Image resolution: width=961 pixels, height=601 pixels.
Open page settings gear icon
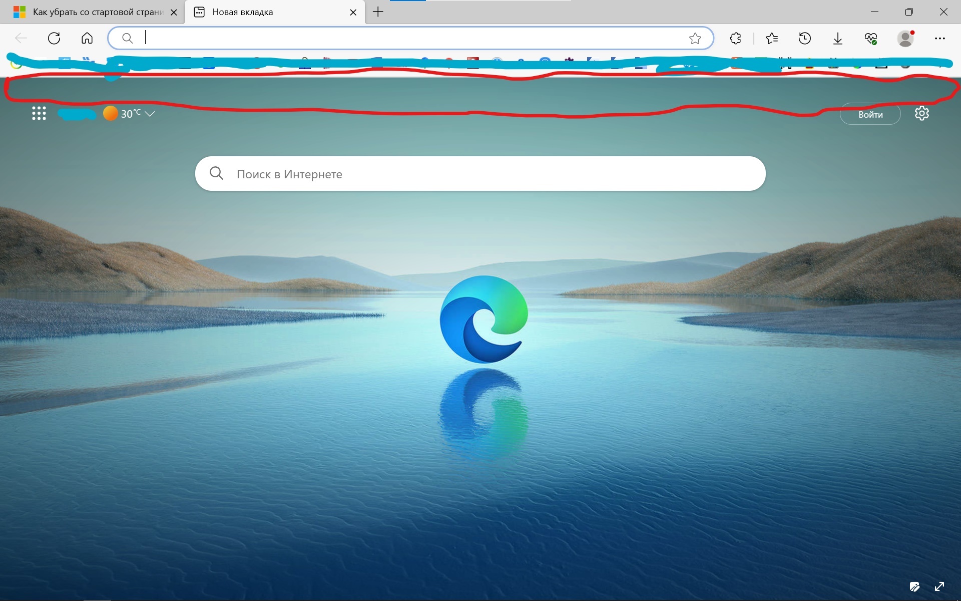[922, 114]
